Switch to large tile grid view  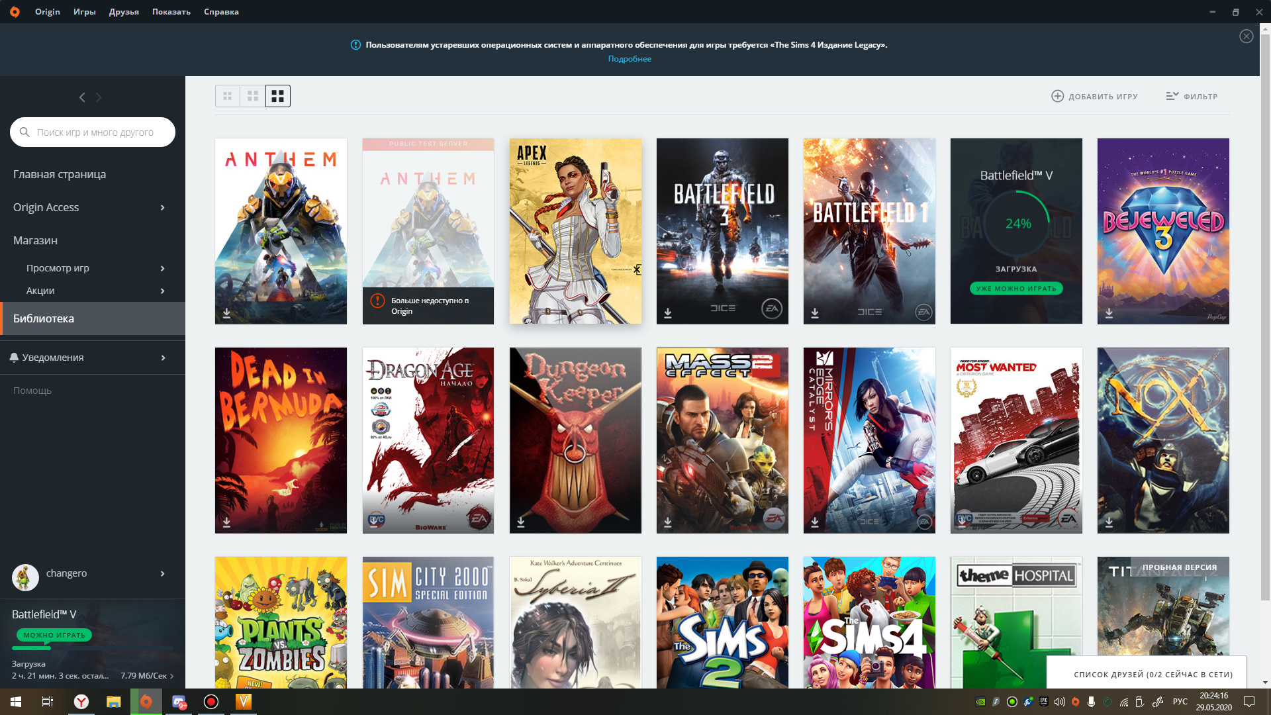tap(278, 96)
